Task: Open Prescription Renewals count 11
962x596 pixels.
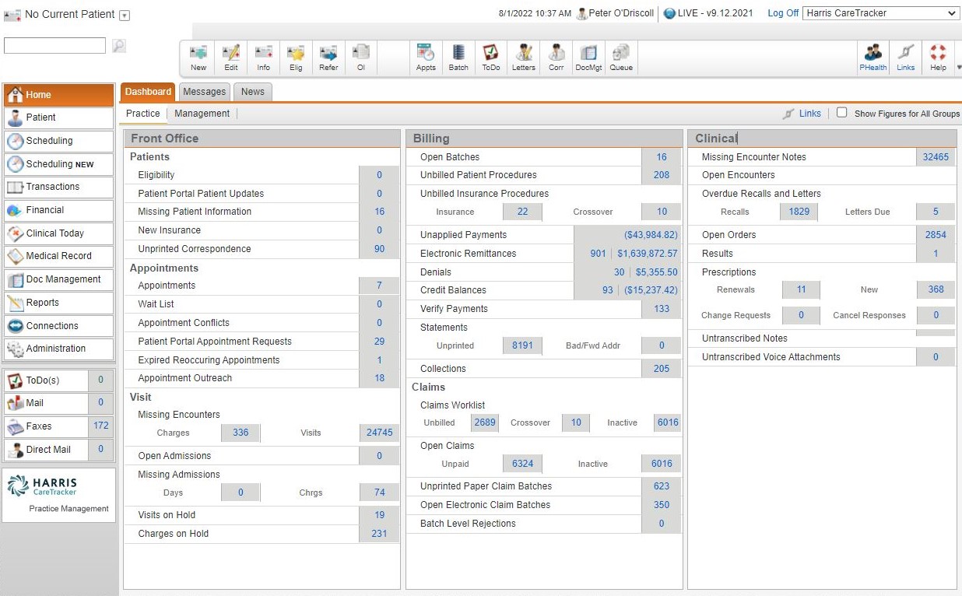Action: (x=801, y=289)
